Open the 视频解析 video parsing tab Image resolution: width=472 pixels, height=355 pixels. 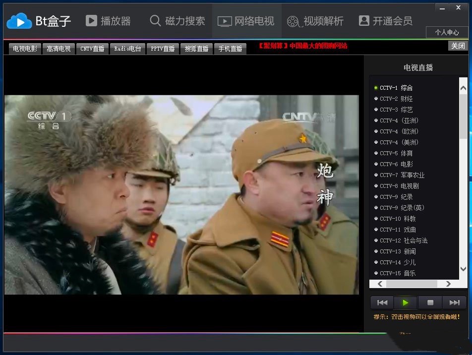point(315,21)
